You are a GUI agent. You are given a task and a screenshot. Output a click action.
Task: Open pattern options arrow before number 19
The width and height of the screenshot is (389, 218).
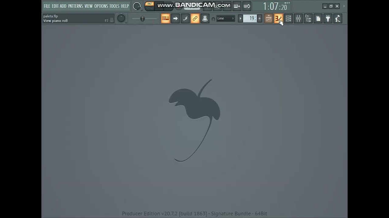click(240, 18)
